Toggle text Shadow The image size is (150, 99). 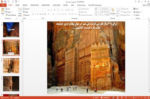pyautogui.click(x=40, y=14)
